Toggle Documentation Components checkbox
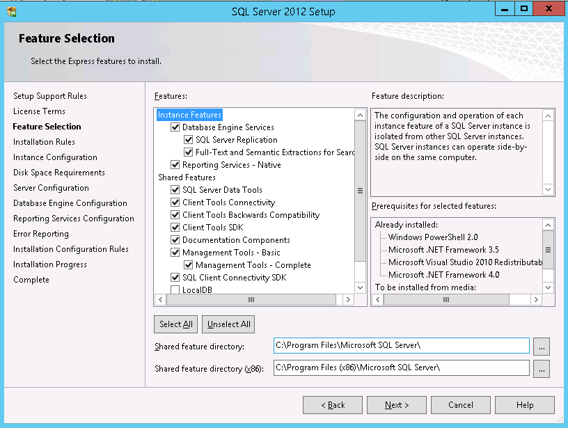Image resolution: width=568 pixels, height=428 pixels. pyautogui.click(x=175, y=239)
